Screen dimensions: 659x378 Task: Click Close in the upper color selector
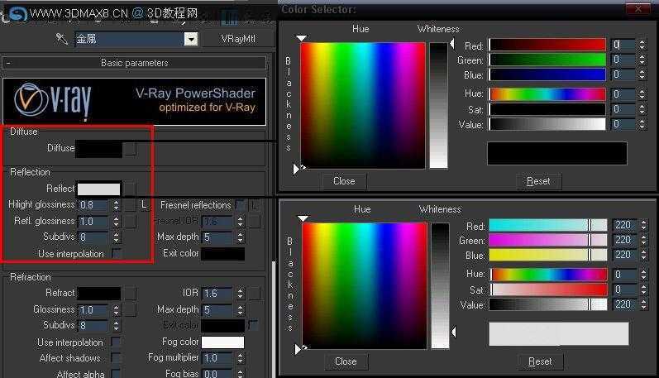(344, 181)
